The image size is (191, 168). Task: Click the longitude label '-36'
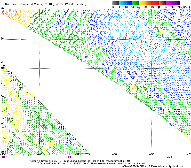[x=114, y=154]
